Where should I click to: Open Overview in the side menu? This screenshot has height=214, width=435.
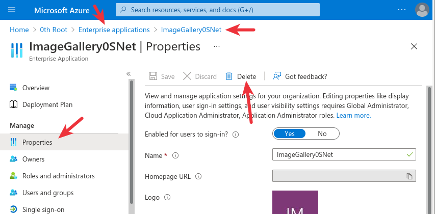[x=36, y=88]
